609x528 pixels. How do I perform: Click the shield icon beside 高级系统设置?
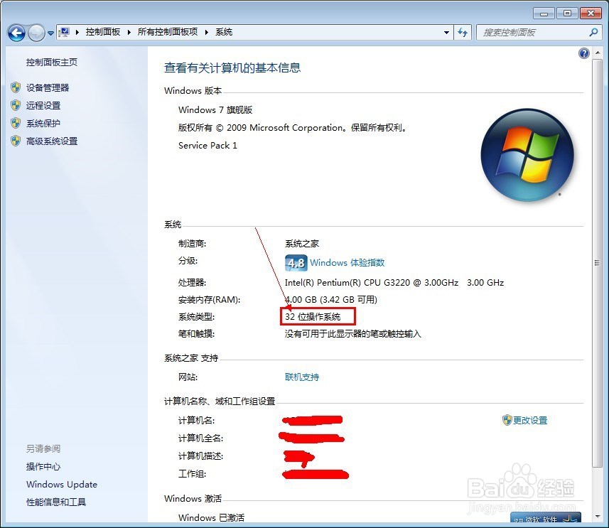(x=16, y=141)
